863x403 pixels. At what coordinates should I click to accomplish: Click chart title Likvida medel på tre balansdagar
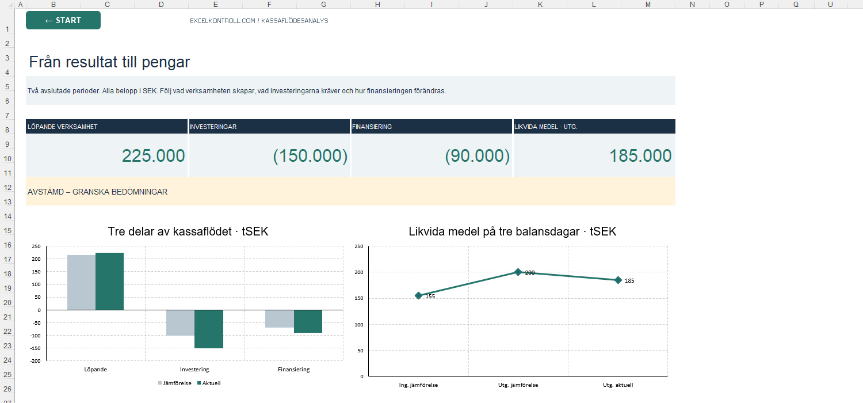513,231
